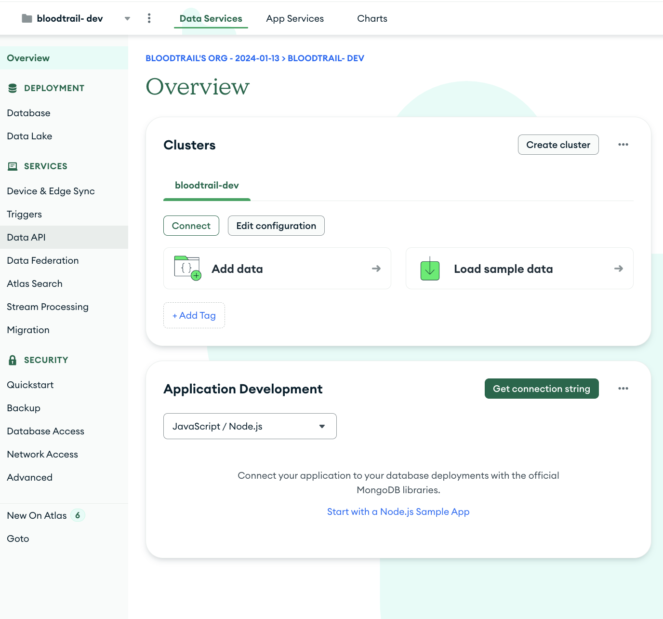Select Data API in the sidebar

click(x=64, y=237)
